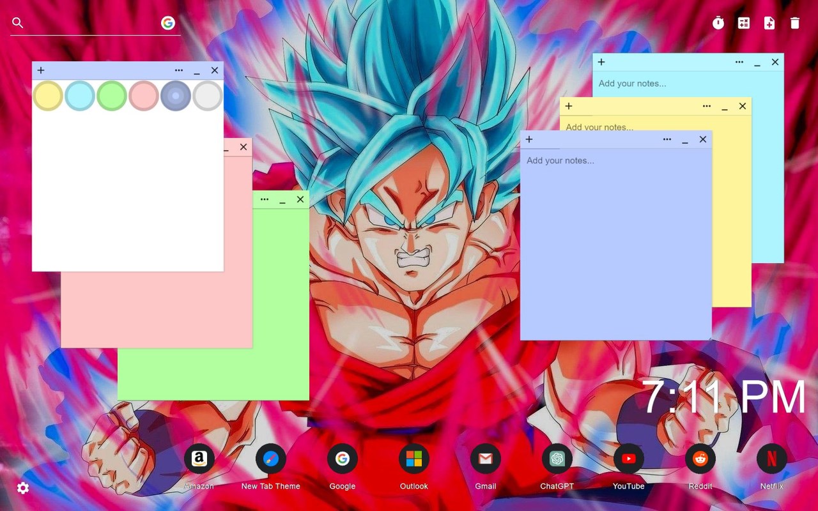Pick yellow color for the note

pos(48,96)
